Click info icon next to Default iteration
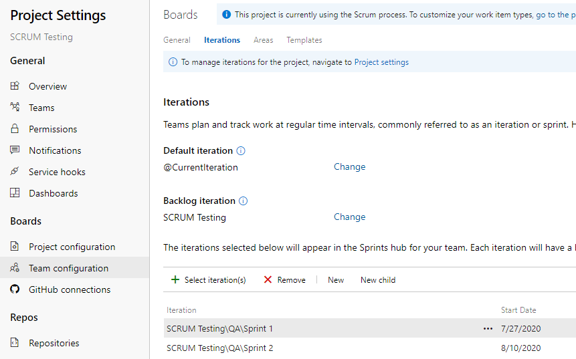This screenshot has width=576, height=359. coord(241,151)
